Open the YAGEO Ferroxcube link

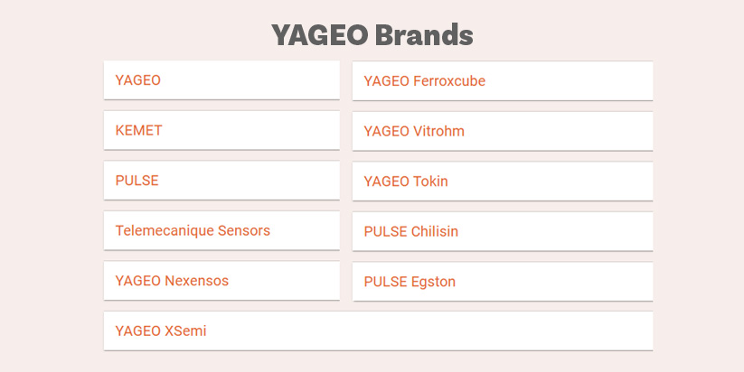(424, 81)
